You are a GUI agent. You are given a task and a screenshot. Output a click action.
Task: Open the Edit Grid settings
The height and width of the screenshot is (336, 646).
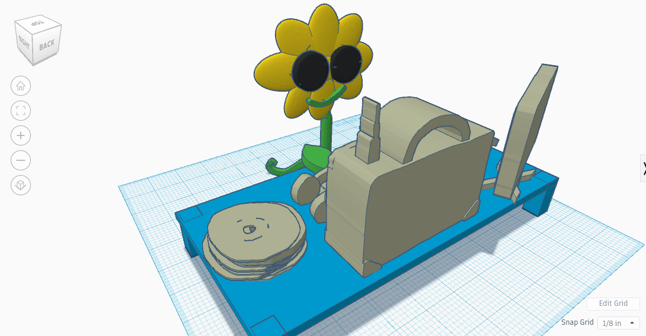coord(613,303)
